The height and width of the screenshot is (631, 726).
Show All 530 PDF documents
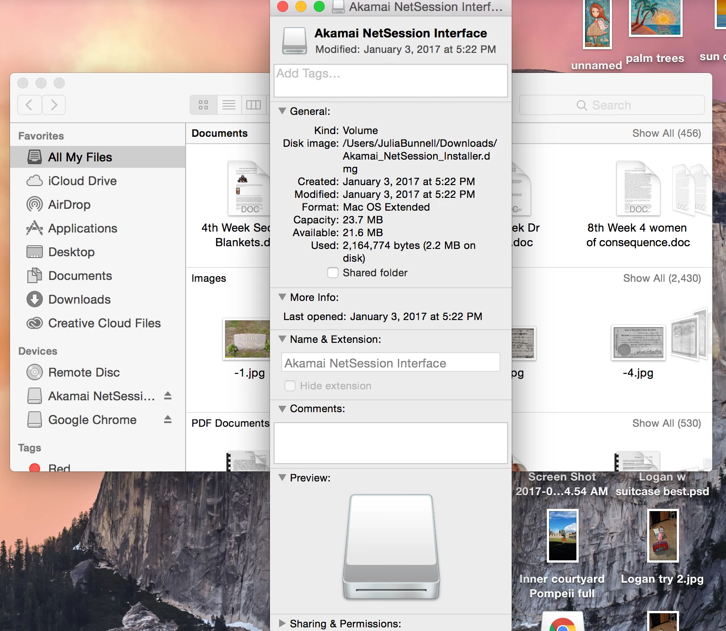[666, 423]
